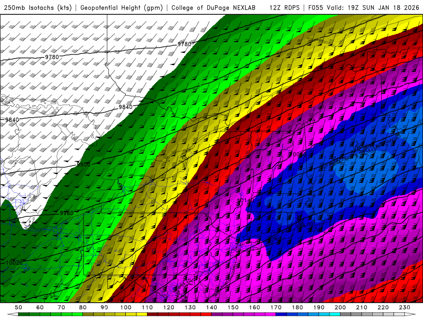Screen dimensions: 423x317
Task: Click the 9840 contour label near the dark green edge
Action: (125, 107)
